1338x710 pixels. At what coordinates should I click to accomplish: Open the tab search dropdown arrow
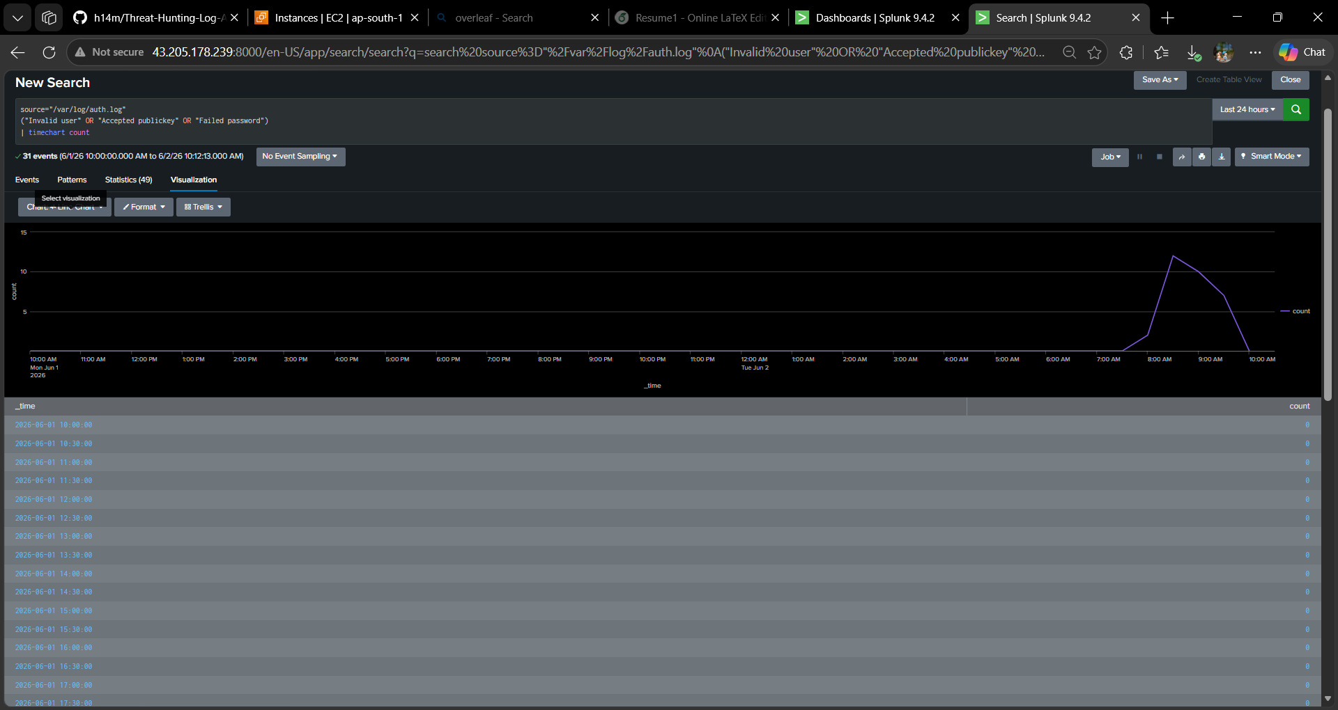17,18
